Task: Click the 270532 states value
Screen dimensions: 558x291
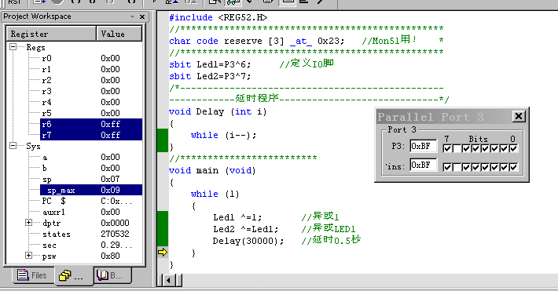Action: (115, 235)
